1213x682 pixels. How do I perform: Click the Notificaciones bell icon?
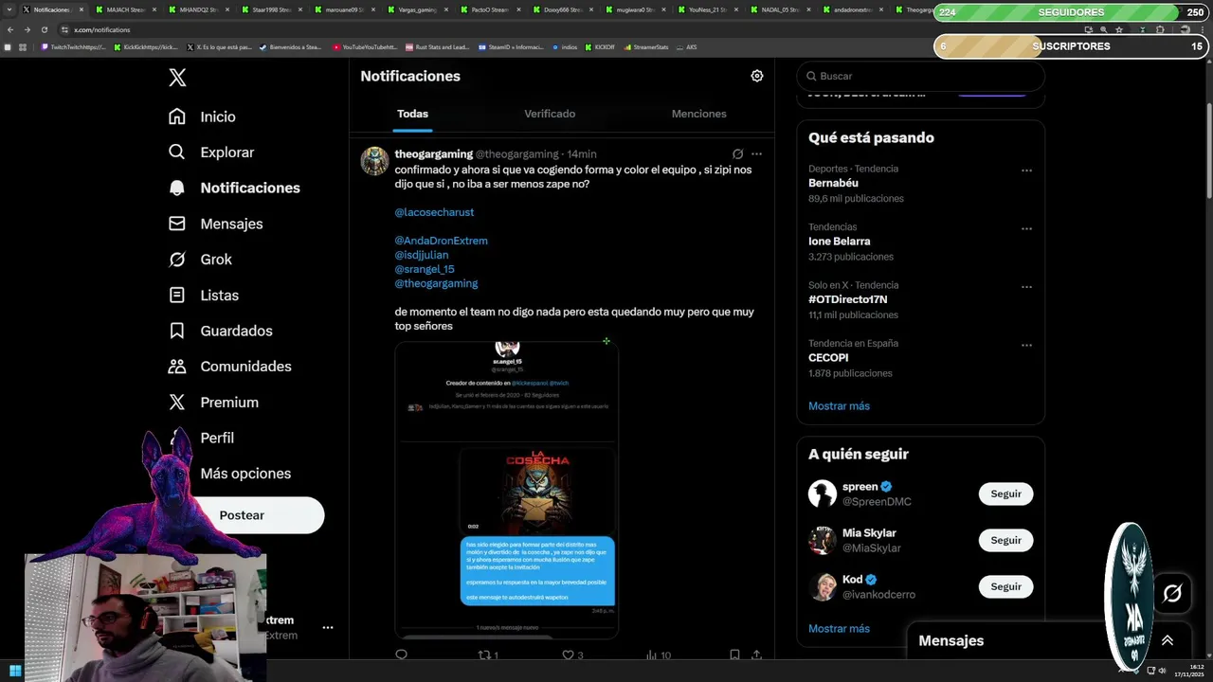(x=177, y=188)
